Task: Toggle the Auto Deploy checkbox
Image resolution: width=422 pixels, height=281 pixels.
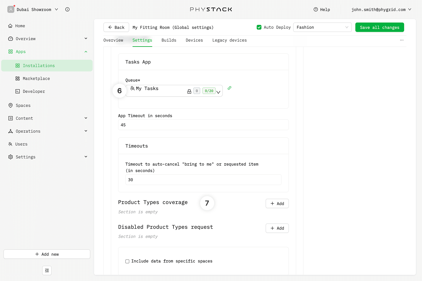Action: [x=259, y=27]
